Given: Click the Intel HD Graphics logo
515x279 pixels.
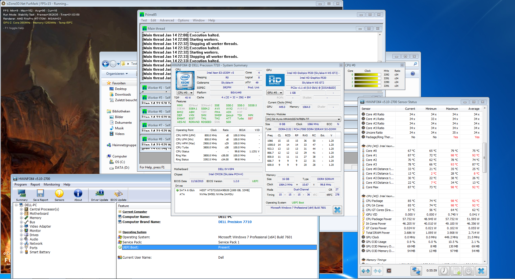Looking at the screenshot, I should point(275,80).
